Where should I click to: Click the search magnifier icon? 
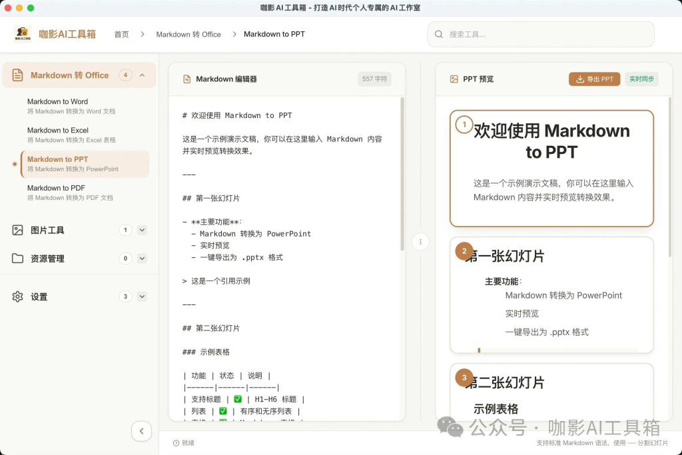439,33
